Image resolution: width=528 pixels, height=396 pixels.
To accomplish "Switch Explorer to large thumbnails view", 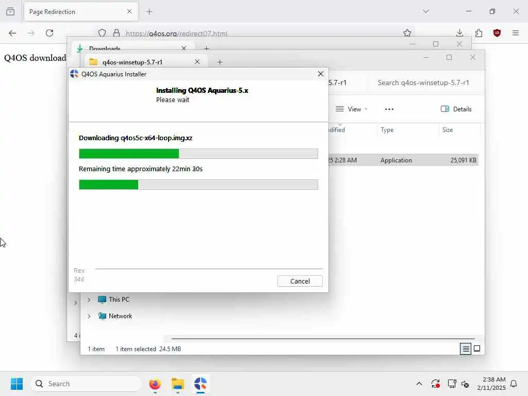I will point(477,349).
